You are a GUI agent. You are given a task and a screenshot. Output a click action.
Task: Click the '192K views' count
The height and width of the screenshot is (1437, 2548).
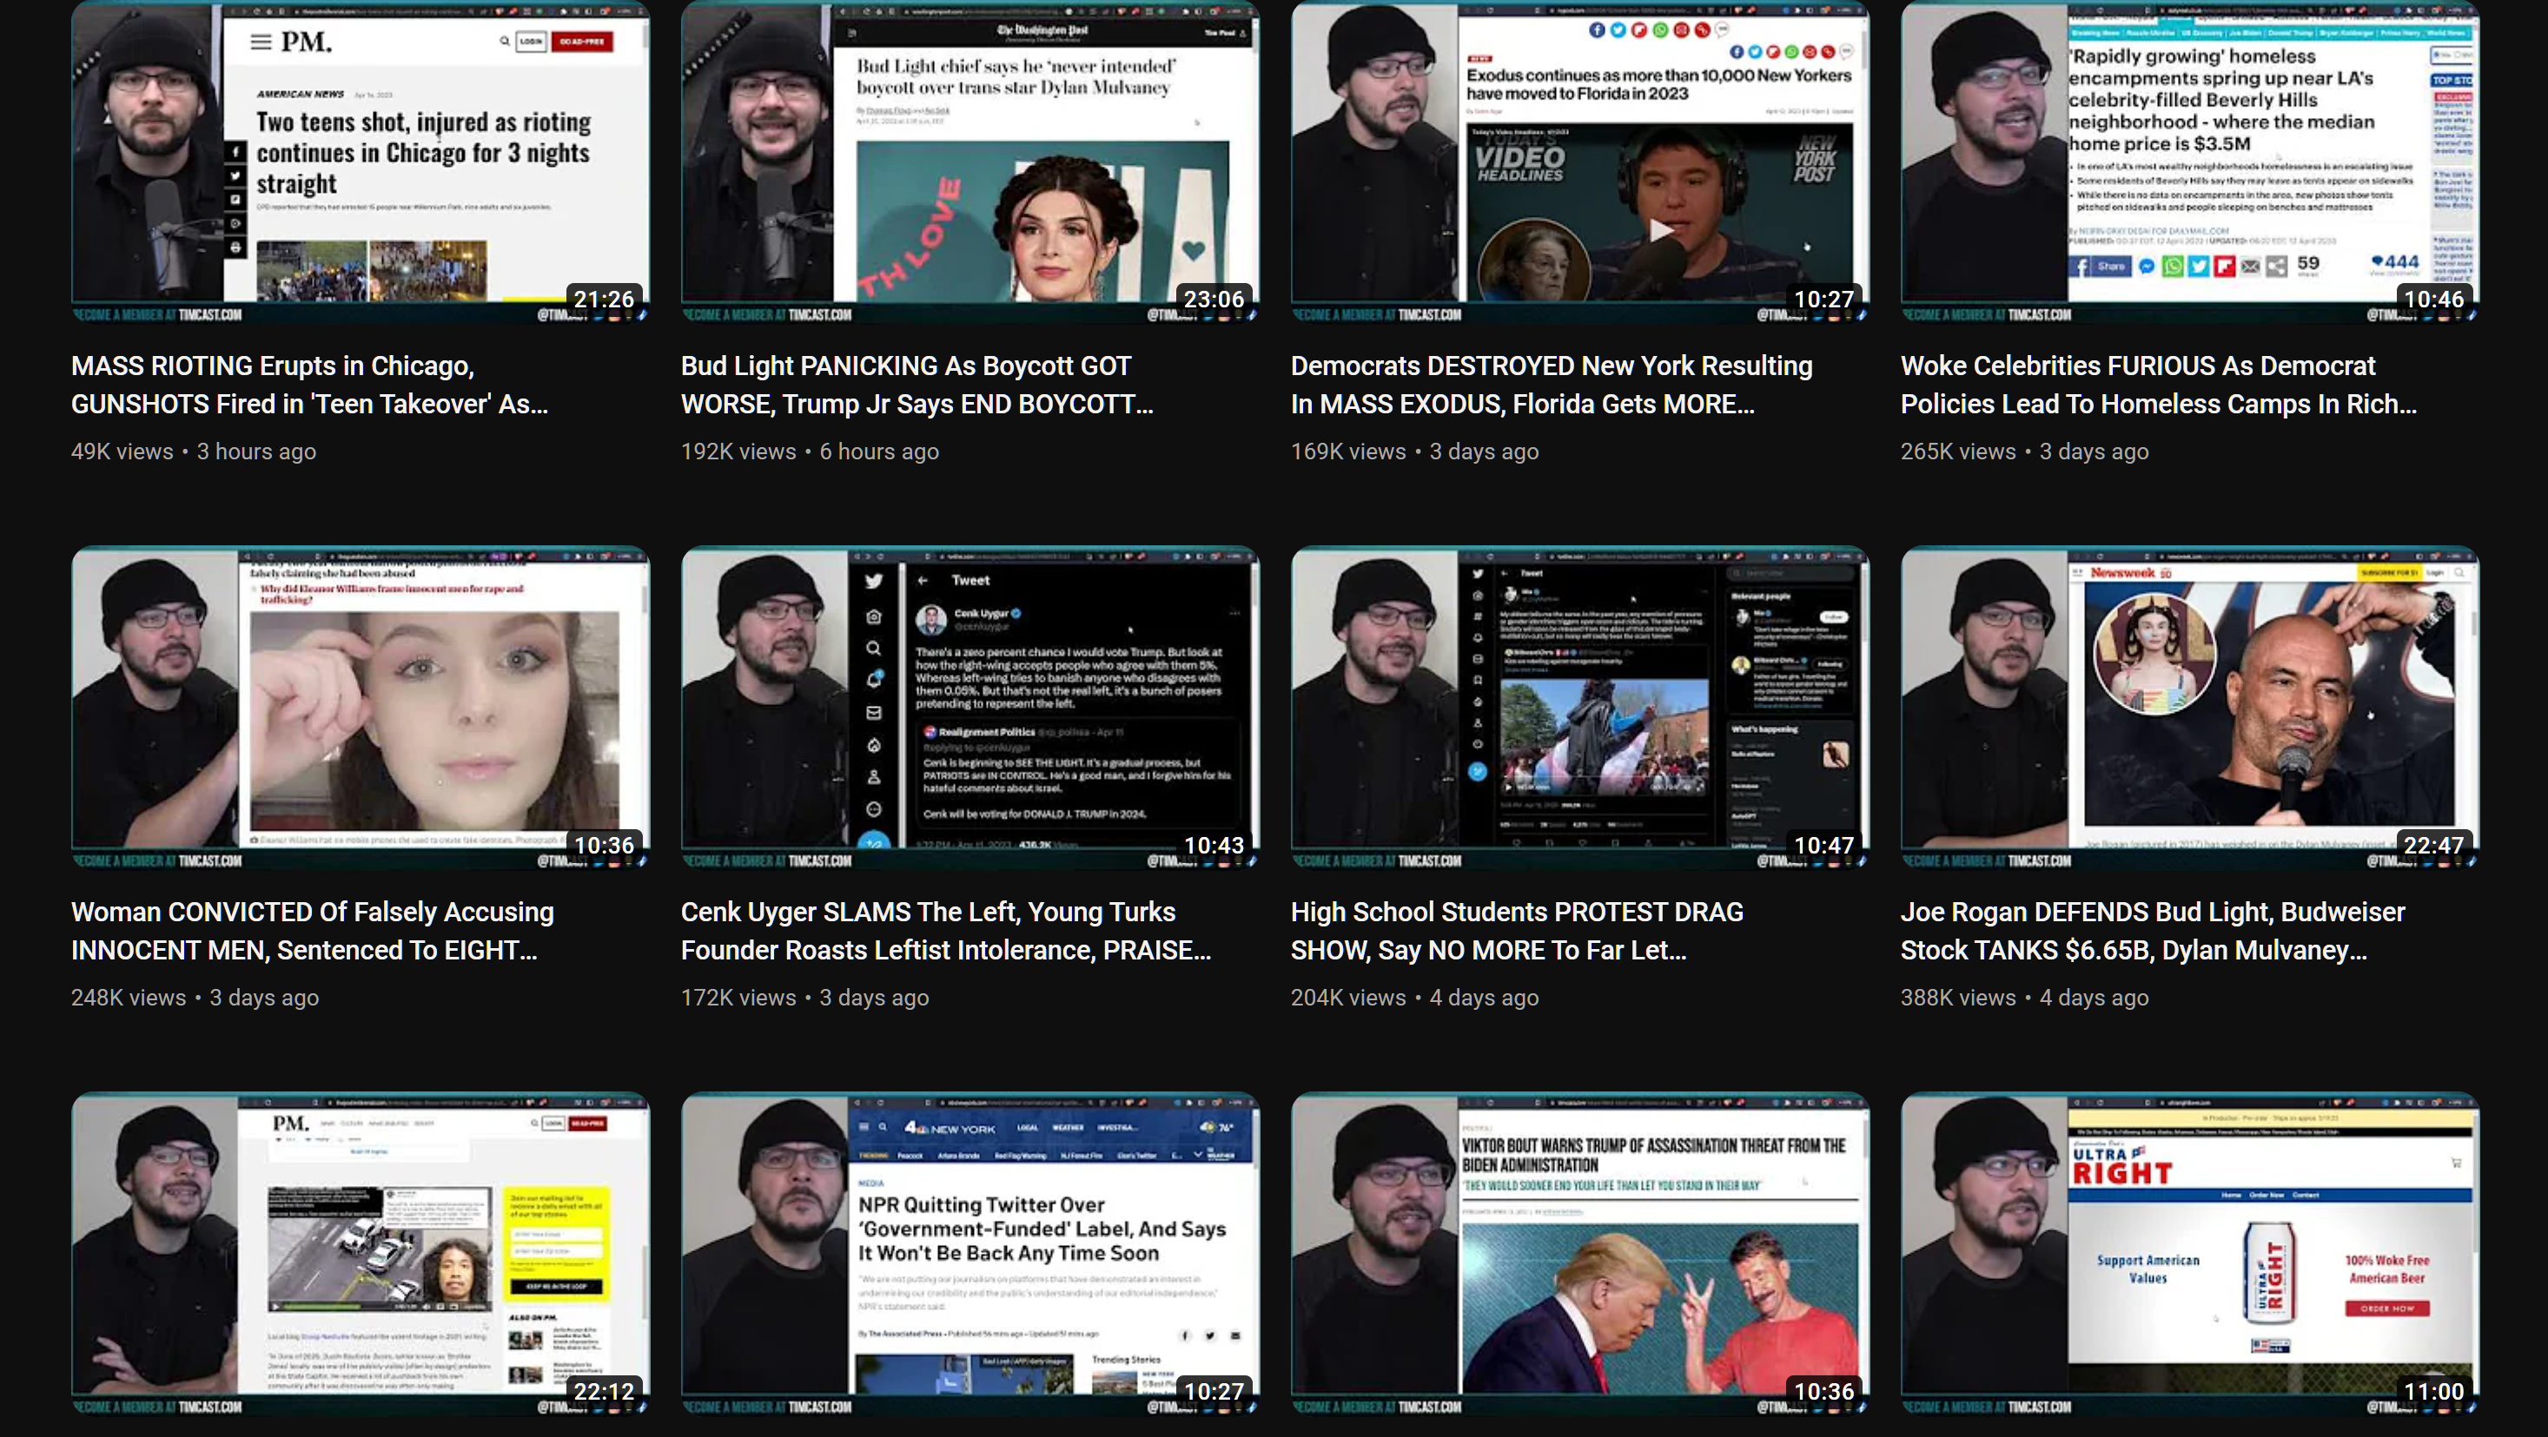pyautogui.click(x=739, y=452)
